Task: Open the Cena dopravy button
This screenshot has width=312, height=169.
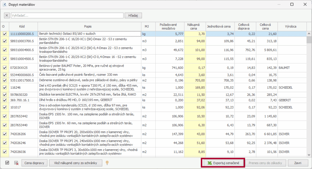Action: point(34,163)
